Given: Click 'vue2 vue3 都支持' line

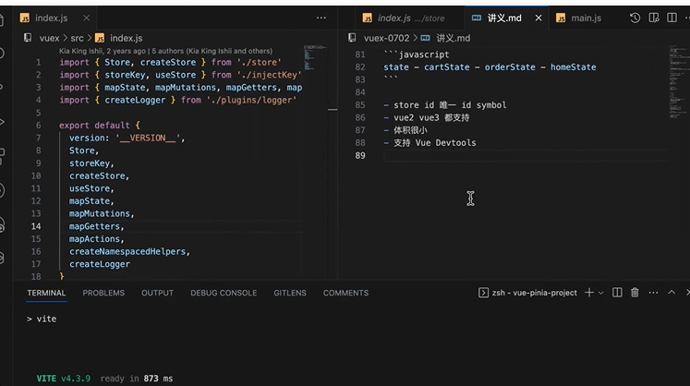Looking at the screenshot, I should pyautogui.click(x=431, y=117).
